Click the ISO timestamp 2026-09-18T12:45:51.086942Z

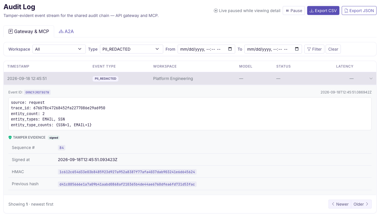tap(346, 92)
